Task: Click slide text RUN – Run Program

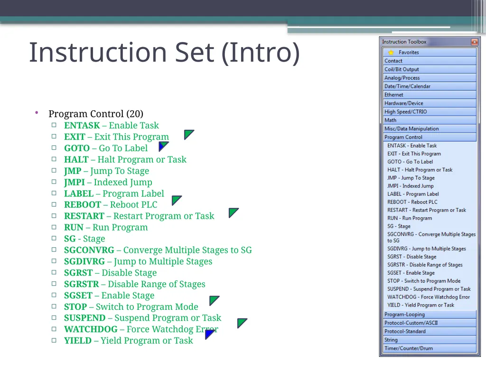Action: click(106, 228)
